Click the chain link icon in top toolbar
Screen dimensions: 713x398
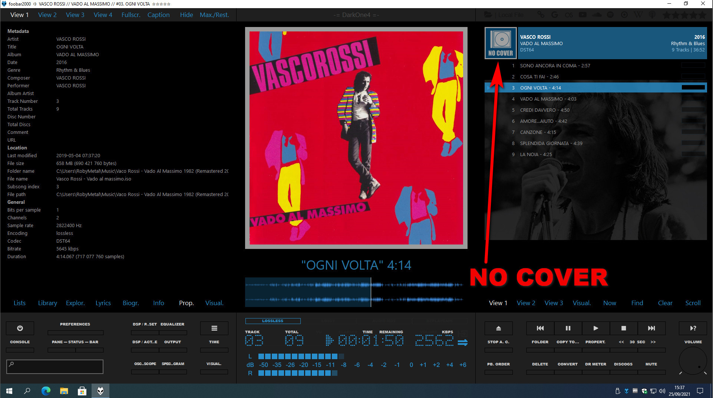click(541, 15)
